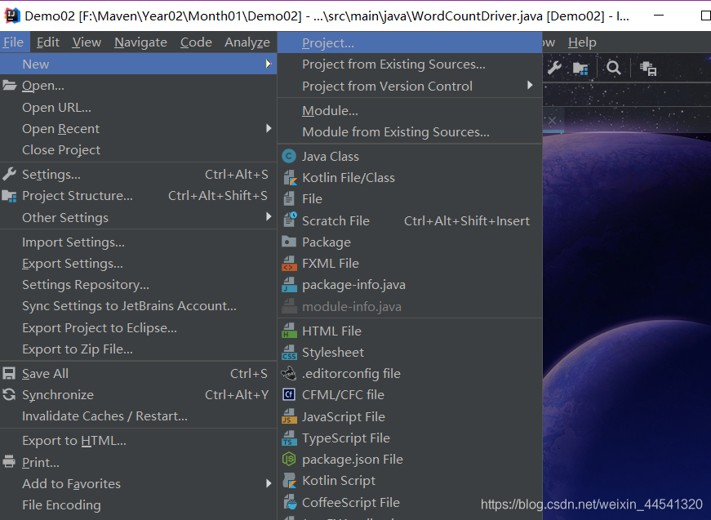Select Export to Zip File...
The width and height of the screenshot is (711, 520).
click(138, 349)
